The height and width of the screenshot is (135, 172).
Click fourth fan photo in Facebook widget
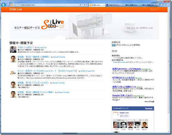tap(138, 125)
